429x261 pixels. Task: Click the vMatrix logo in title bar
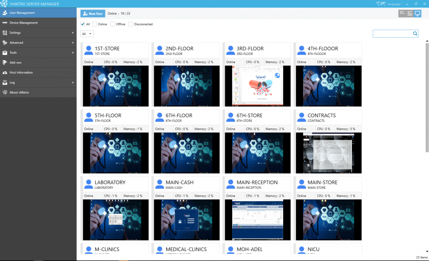pyautogui.click(x=4, y=4)
